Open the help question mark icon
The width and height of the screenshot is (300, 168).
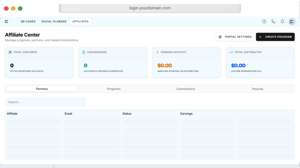coord(264,22)
